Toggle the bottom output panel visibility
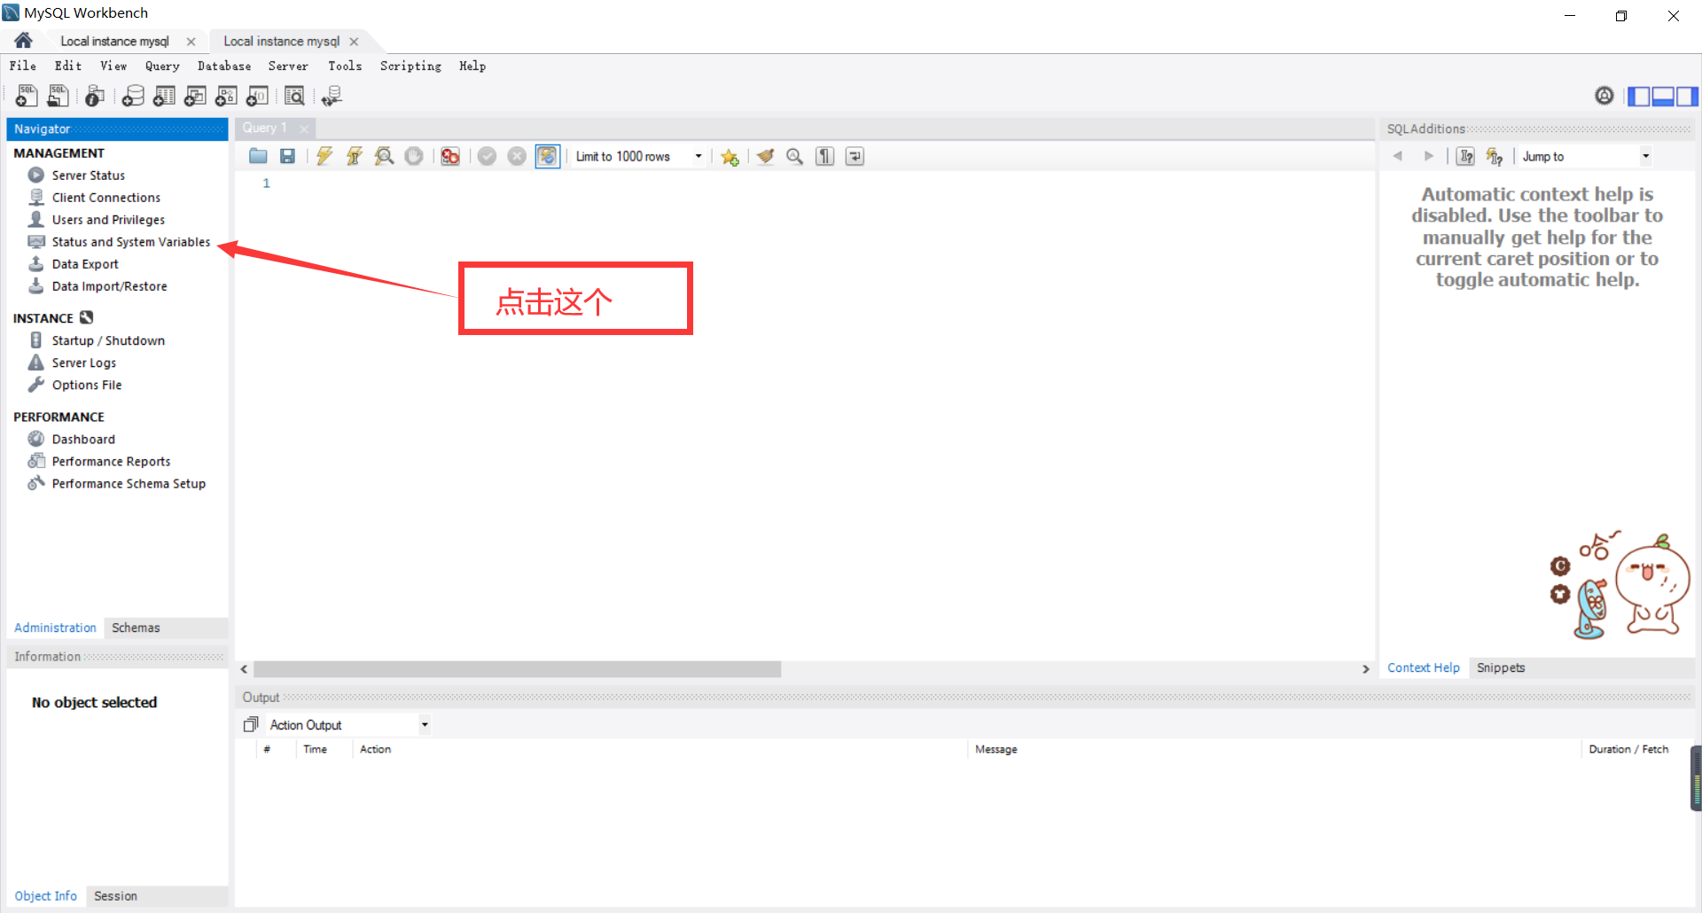 click(x=1663, y=96)
